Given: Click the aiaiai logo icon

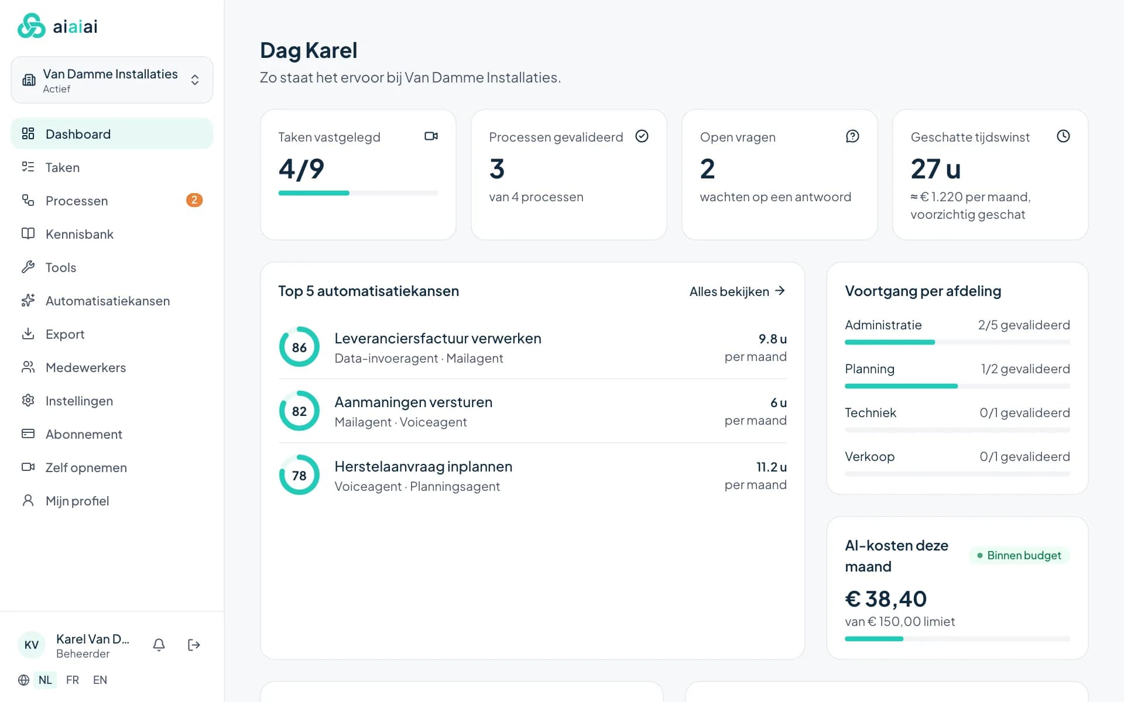Looking at the screenshot, I should [32, 26].
